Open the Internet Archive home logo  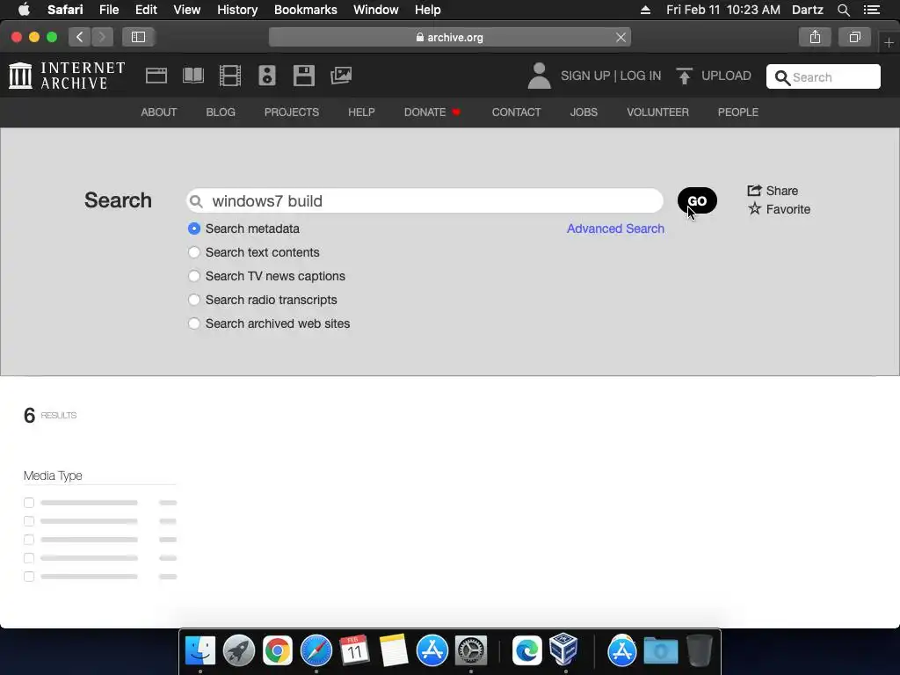tap(67, 76)
